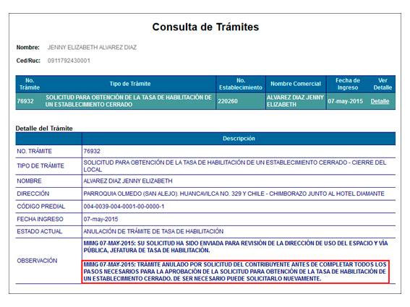Click the 'Tipo de Trámite' column header

pos(130,84)
